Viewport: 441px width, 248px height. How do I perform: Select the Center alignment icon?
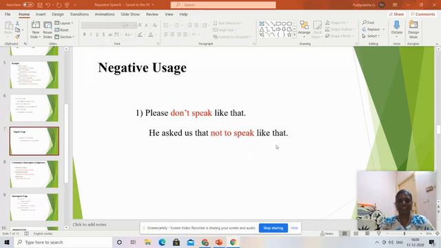[x=172, y=34]
